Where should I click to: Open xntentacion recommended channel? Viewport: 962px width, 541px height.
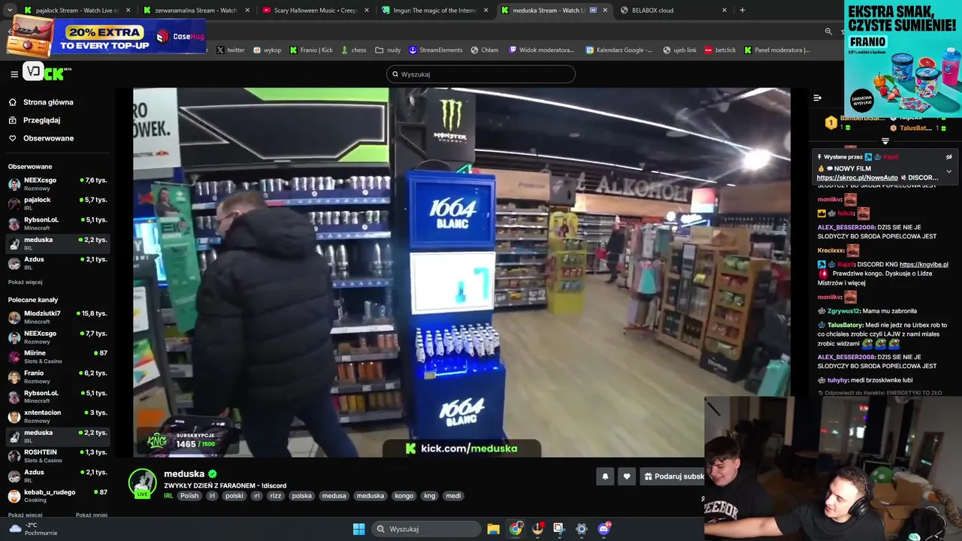coord(58,416)
